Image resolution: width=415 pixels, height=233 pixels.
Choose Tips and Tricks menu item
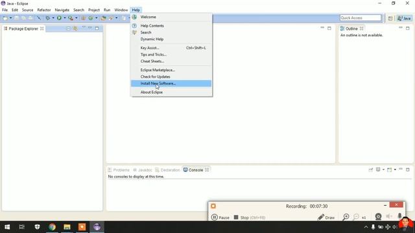pos(171,54)
